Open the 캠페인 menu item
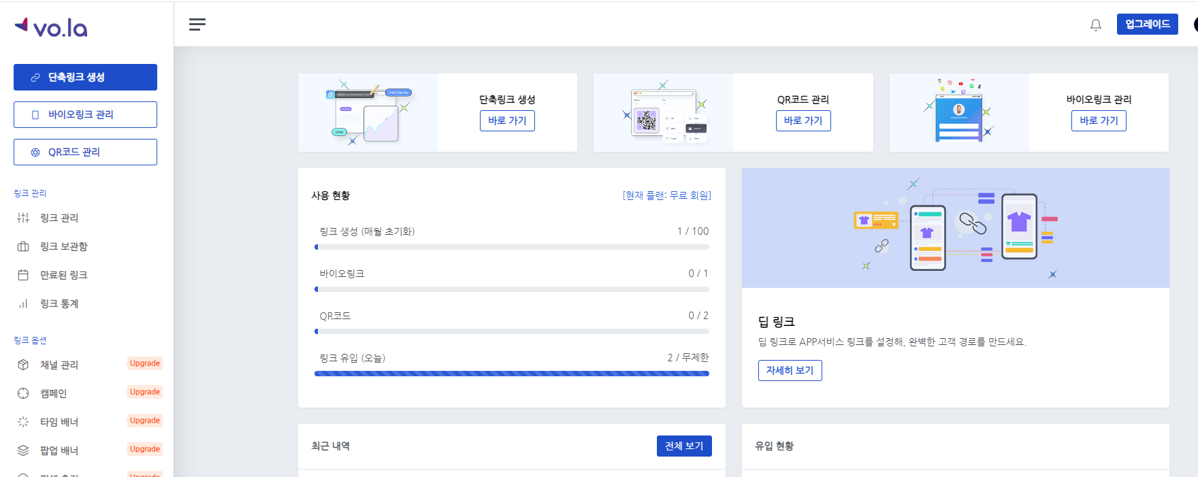 click(54, 393)
